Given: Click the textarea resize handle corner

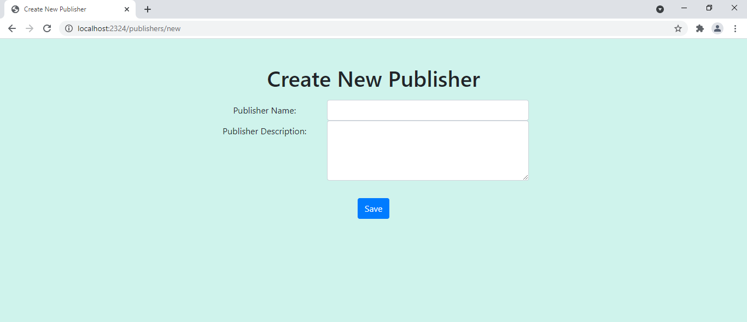Looking at the screenshot, I should (x=526, y=177).
